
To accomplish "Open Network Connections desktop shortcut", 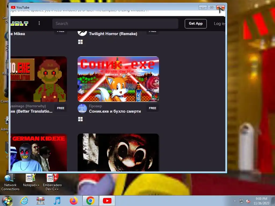I will pos(10,182).
